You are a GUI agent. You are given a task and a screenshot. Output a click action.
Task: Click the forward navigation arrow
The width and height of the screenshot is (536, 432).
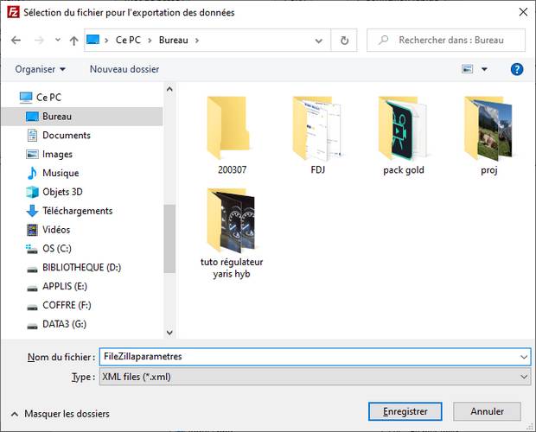[x=39, y=41]
